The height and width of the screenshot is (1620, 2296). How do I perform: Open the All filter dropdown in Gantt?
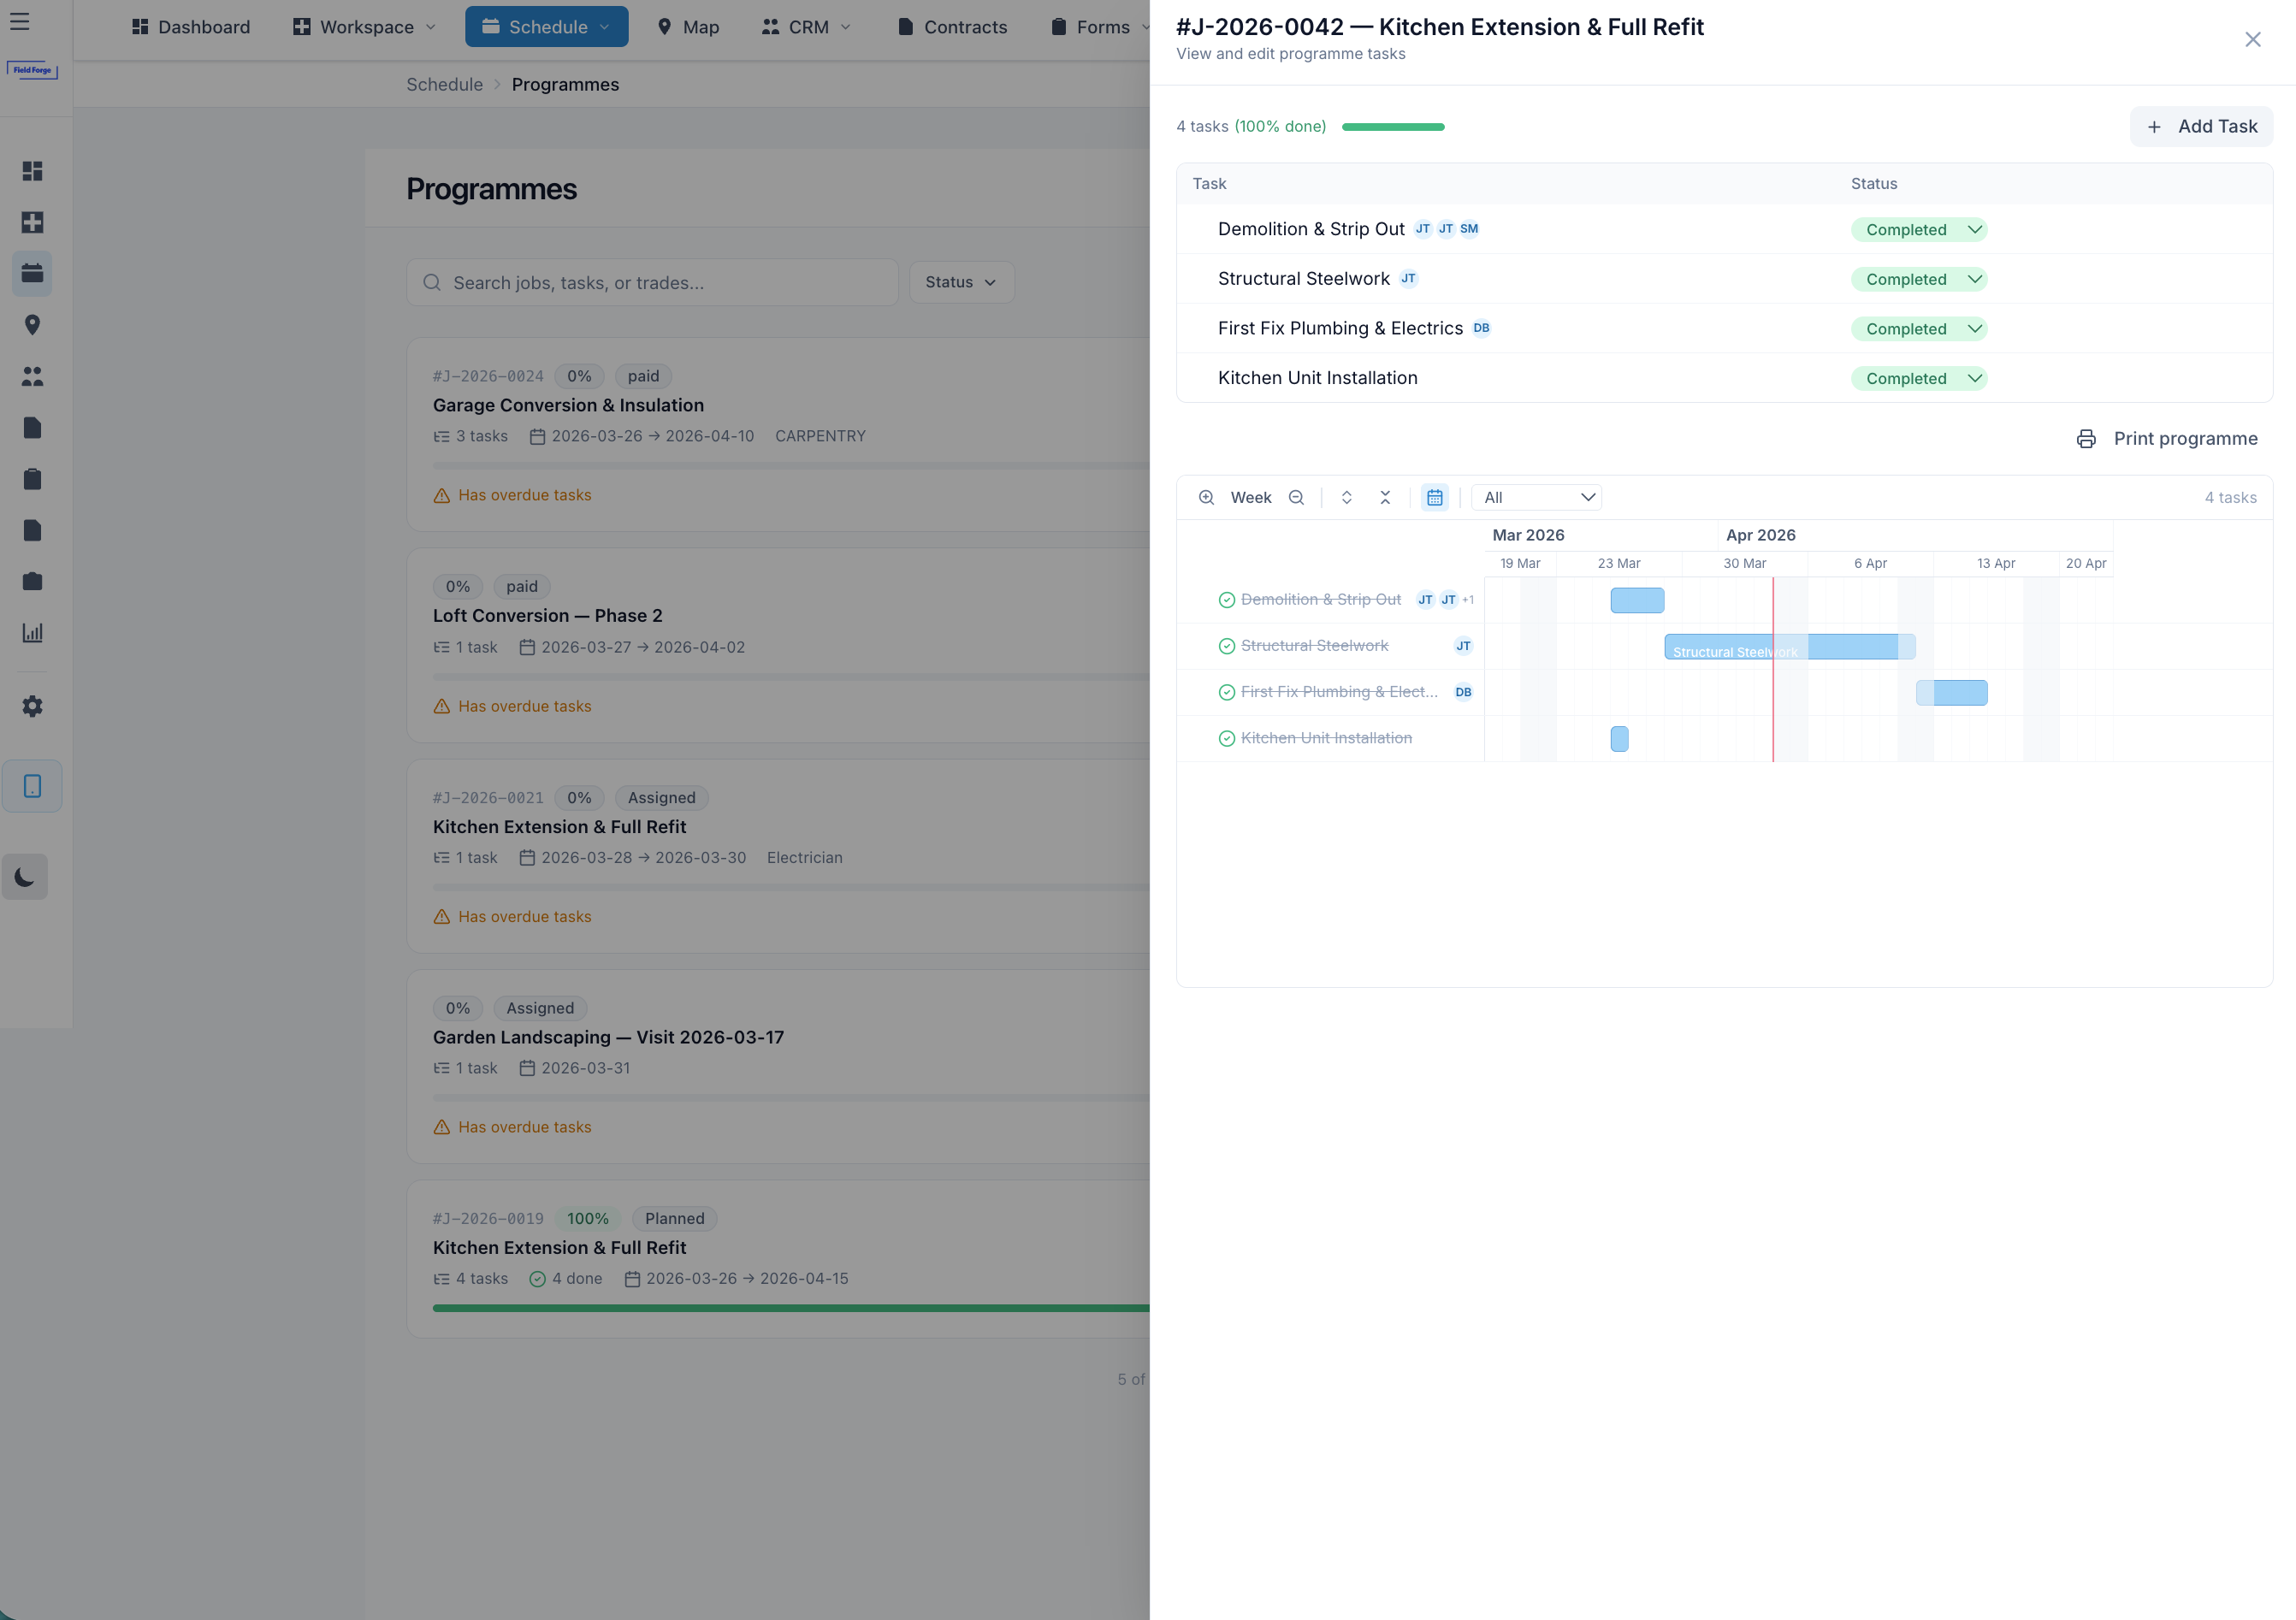(1536, 497)
